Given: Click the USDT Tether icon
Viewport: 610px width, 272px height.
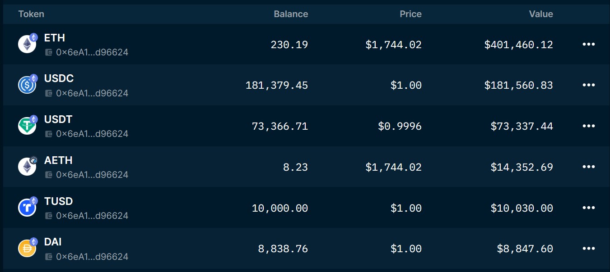Looking at the screenshot, I should [27, 126].
